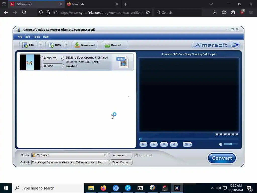Open the ENG [X0] audio track dropdown
The height and width of the screenshot is (193, 257).
click(x=53, y=58)
